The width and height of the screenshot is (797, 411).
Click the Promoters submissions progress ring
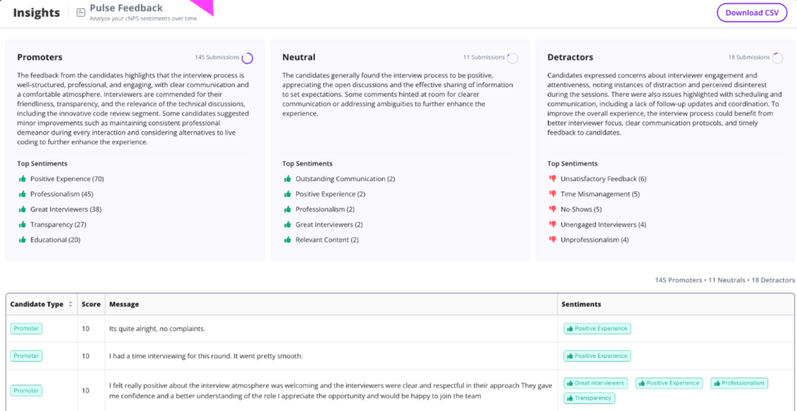(247, 58)
